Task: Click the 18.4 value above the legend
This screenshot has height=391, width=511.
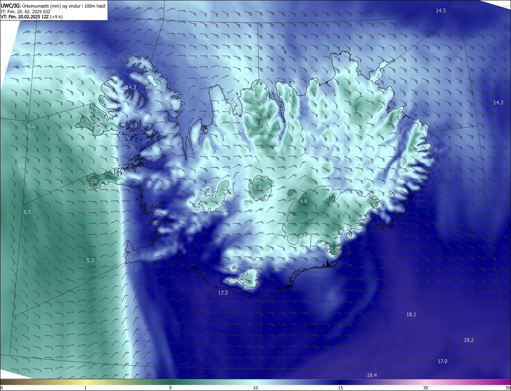Action: pyautogui.click(x=372, y=375)
